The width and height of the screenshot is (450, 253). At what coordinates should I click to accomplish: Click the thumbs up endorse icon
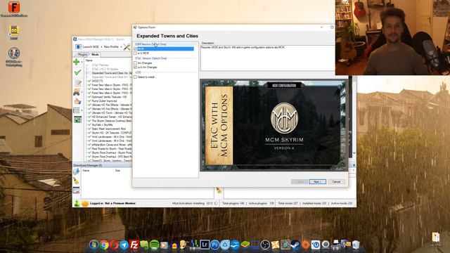pyautogui.click(x=77, y=101)
